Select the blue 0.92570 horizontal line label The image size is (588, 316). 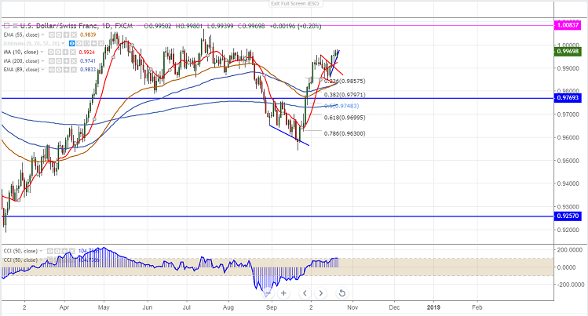pyautogui.click(x=568, y=216)
